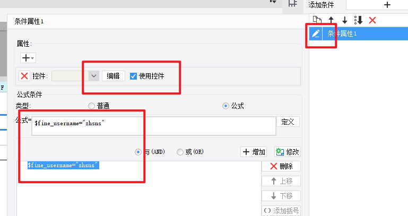408x216 pixels.
Task: Add a new condition with plus icon
Action: point(387,5)
